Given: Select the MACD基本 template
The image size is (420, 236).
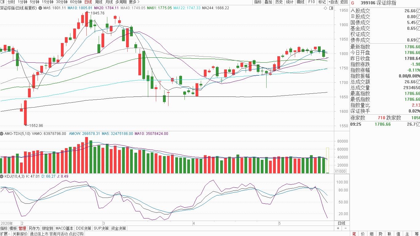Looking at the screenshot, I should click(65, 228).
